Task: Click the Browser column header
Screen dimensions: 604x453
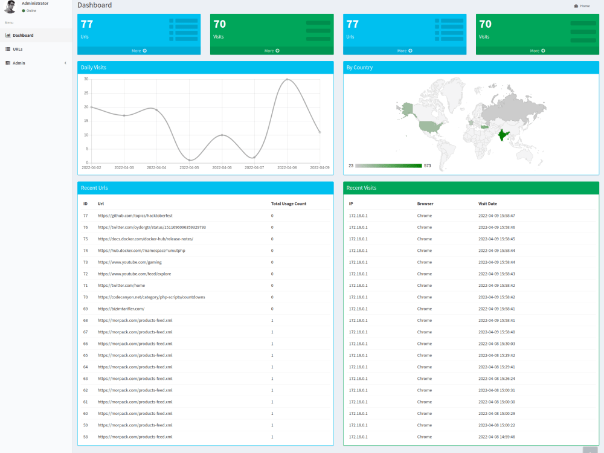Action: click(x=425, y=204)
